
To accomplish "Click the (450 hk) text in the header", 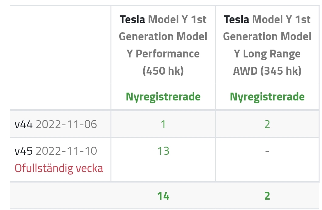I will pos(163,71).
